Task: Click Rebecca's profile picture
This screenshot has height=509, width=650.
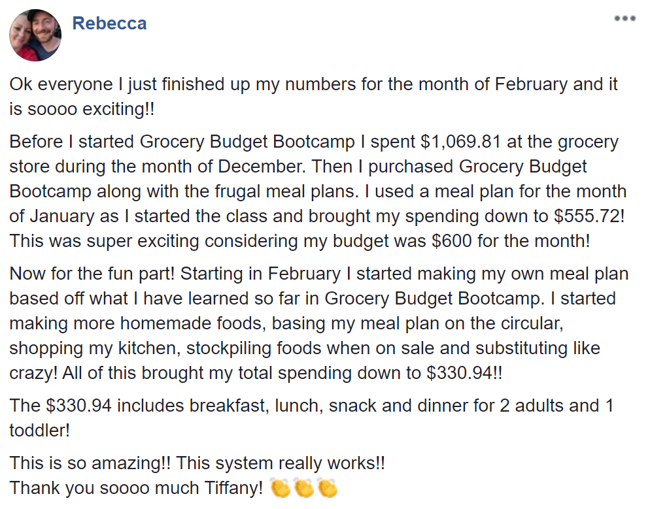Action: [x=35, y=35]
